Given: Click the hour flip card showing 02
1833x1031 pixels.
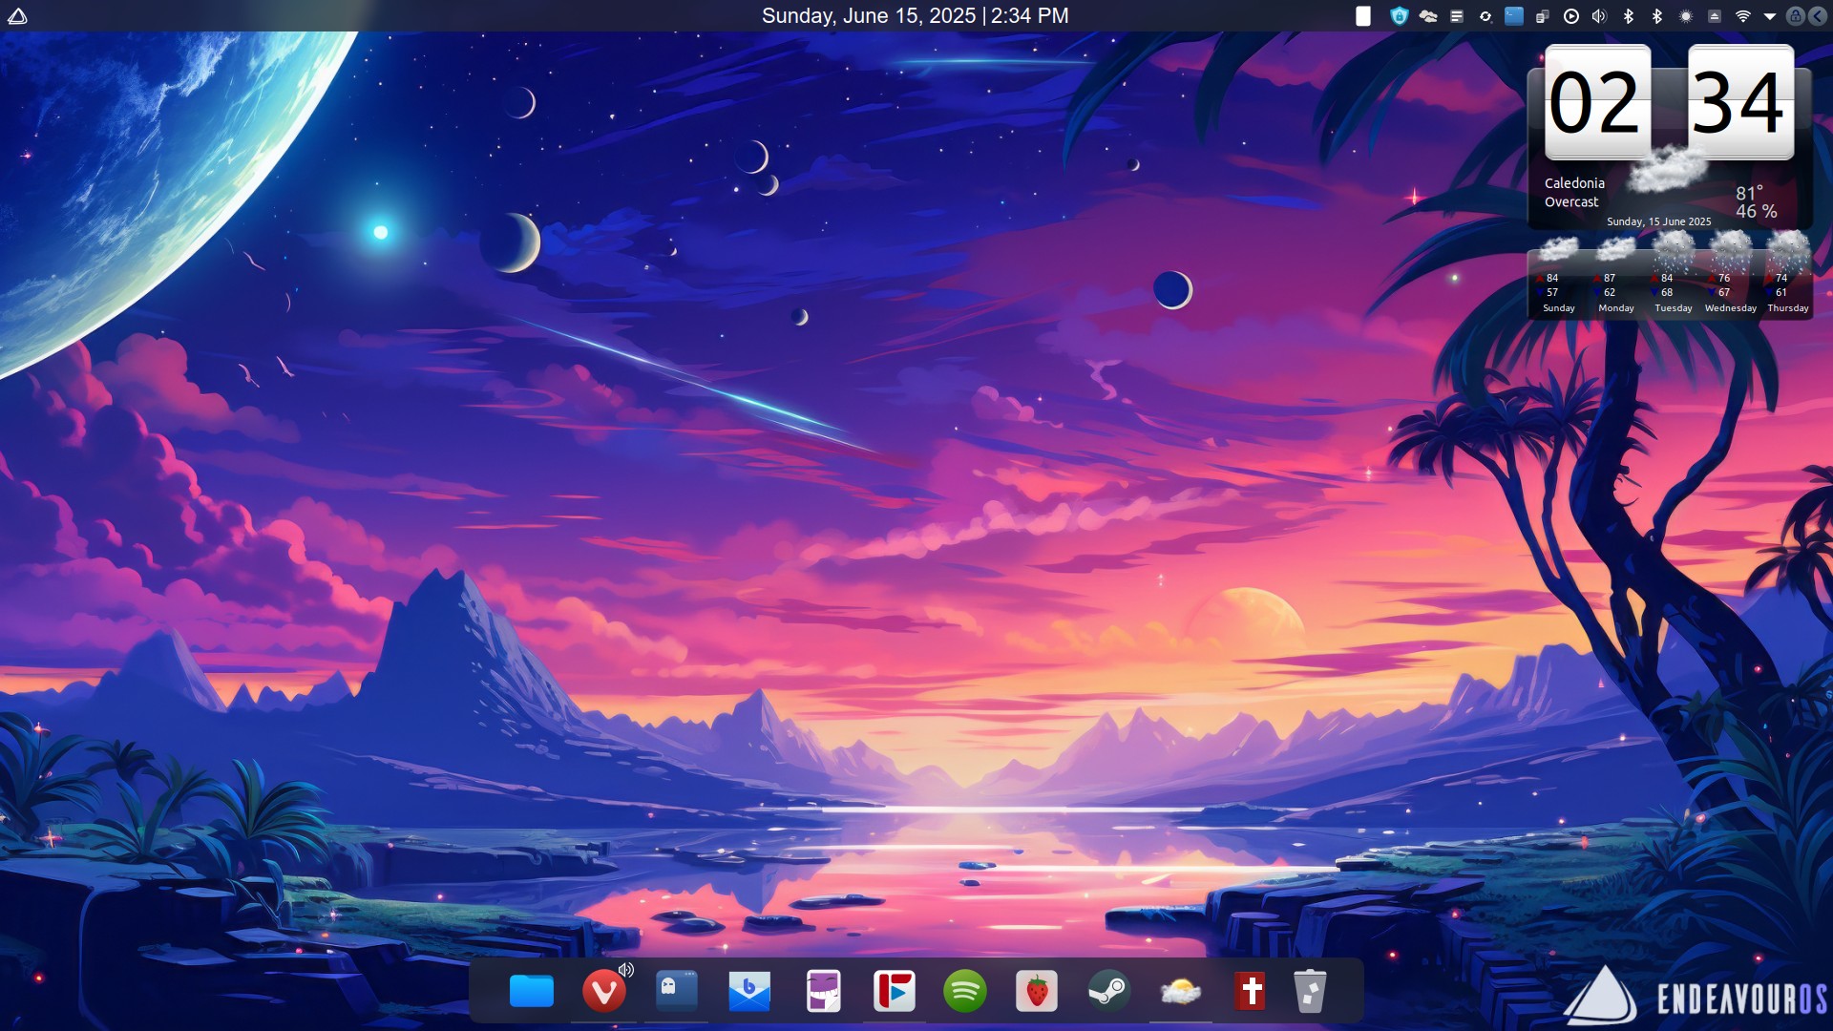Looking at the screenshot, I should [1598, 102].
